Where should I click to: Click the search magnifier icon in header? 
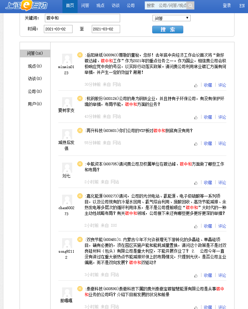[x=190, y=5]
